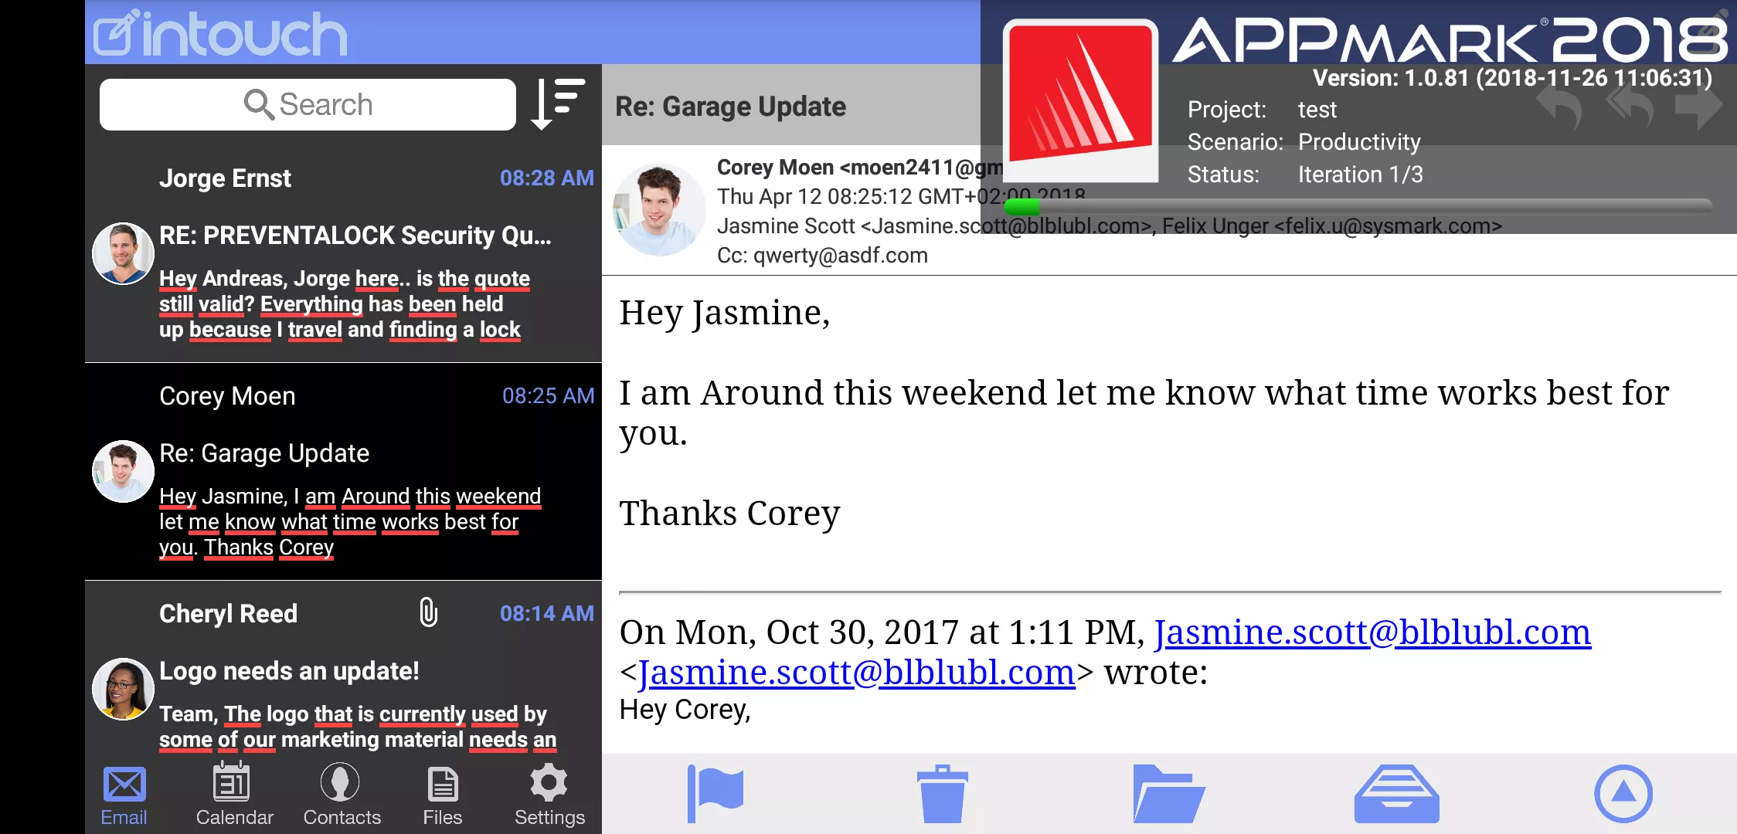Flag the open Garage Update email
This screenshot has width=1737, height=834.
click(715, 793)
